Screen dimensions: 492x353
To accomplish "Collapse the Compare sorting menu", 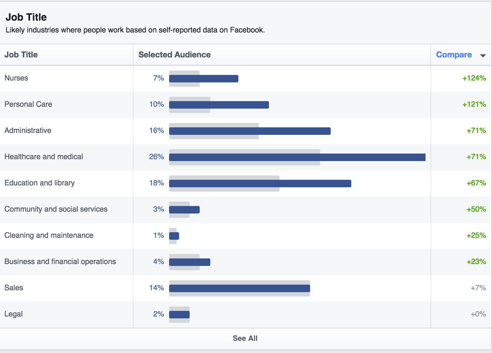I will (x=483, y=55).
